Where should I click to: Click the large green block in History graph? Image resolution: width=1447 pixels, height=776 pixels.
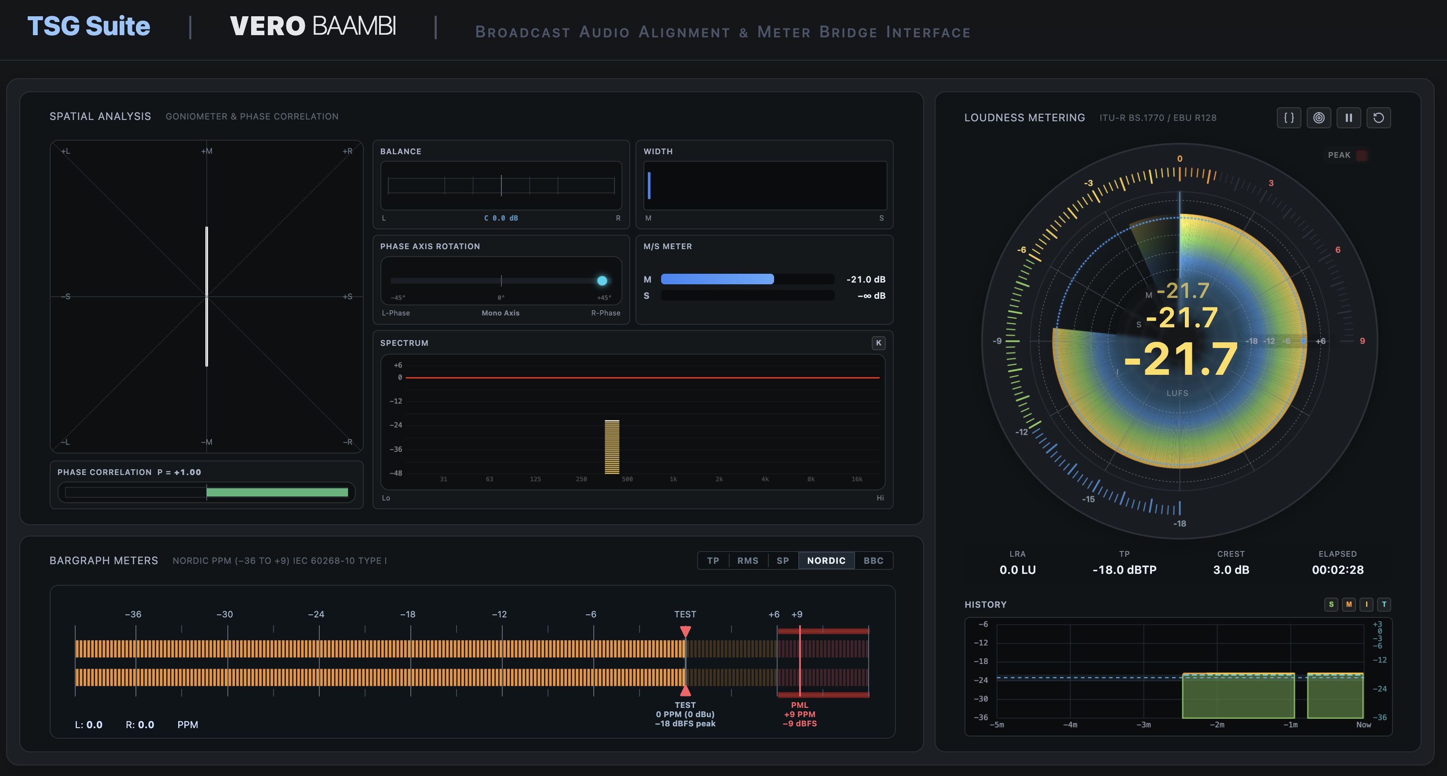point(1238,696)
